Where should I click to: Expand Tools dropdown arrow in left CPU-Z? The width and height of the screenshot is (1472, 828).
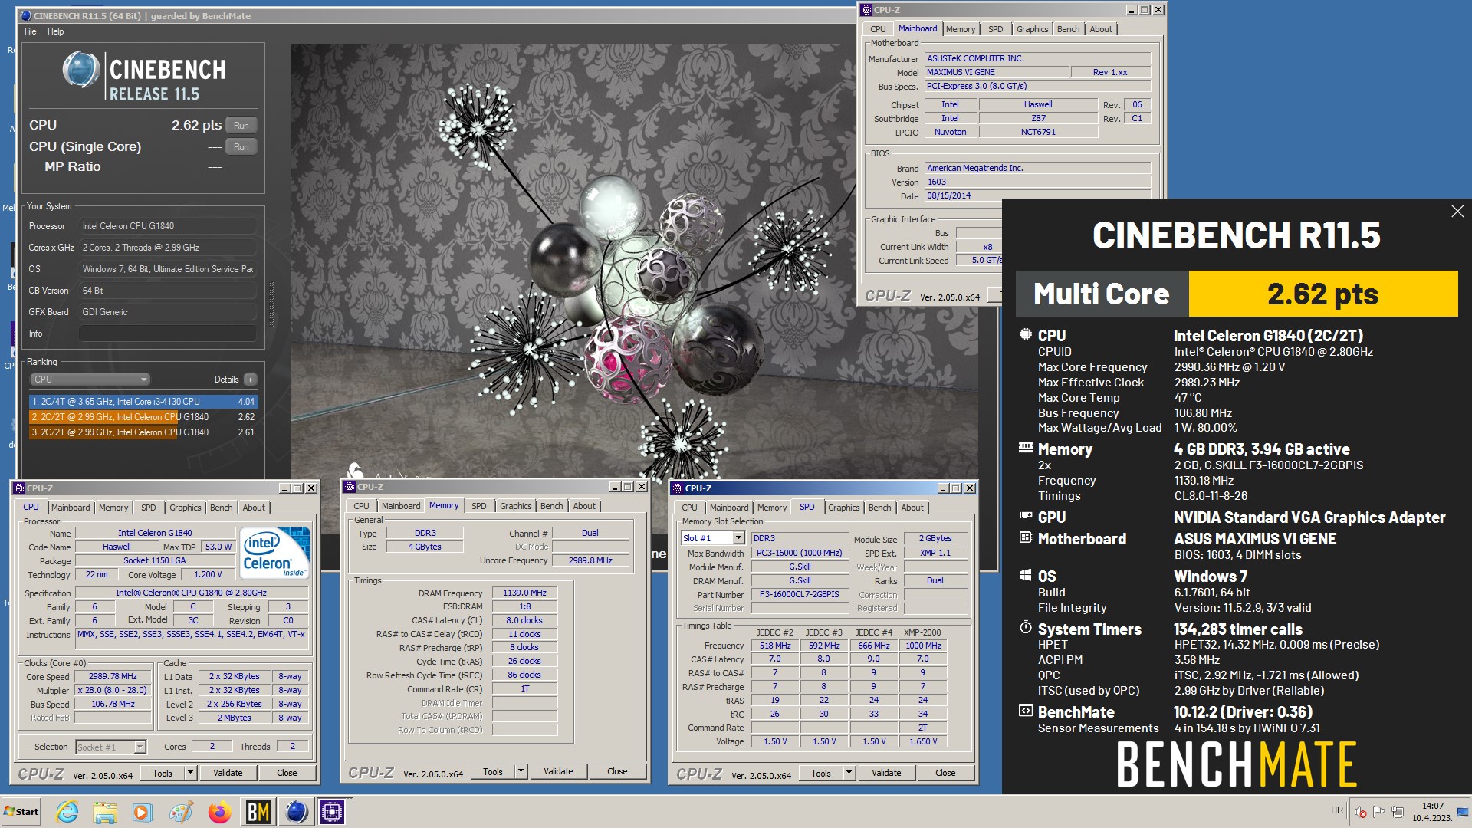(191, 773)
